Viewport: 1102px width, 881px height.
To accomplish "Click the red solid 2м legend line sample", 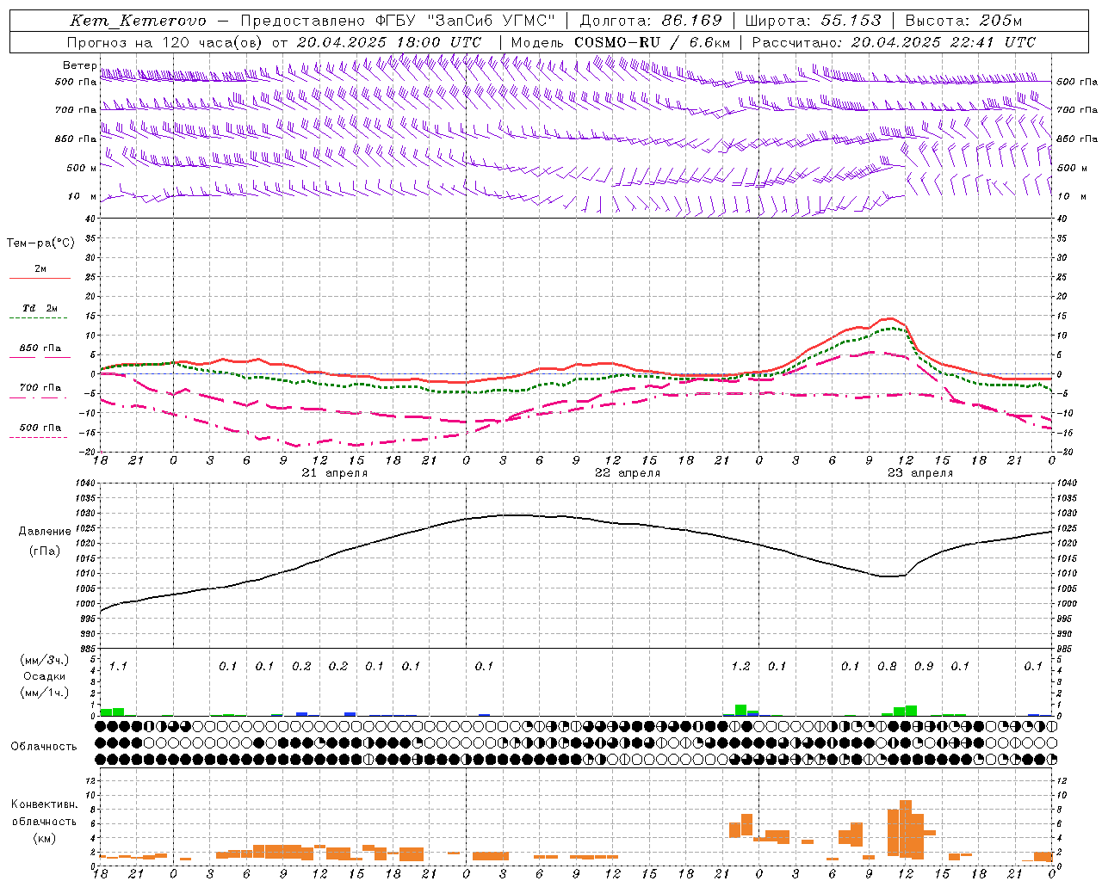I will pyautogui.click(x=40, y=278).
